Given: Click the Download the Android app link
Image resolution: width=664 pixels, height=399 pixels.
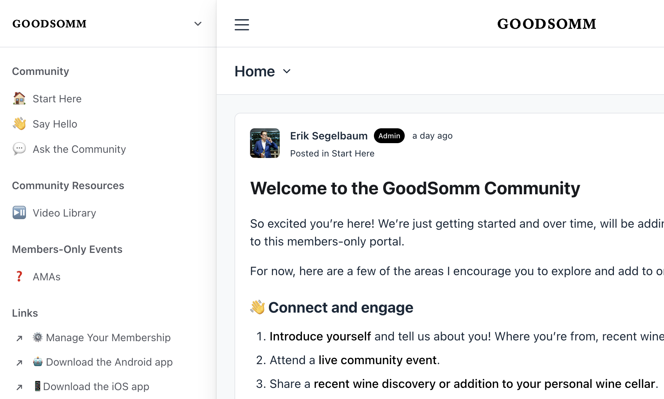Looking at the screenshot, I should pyautogui.click(x=109, y=362).
